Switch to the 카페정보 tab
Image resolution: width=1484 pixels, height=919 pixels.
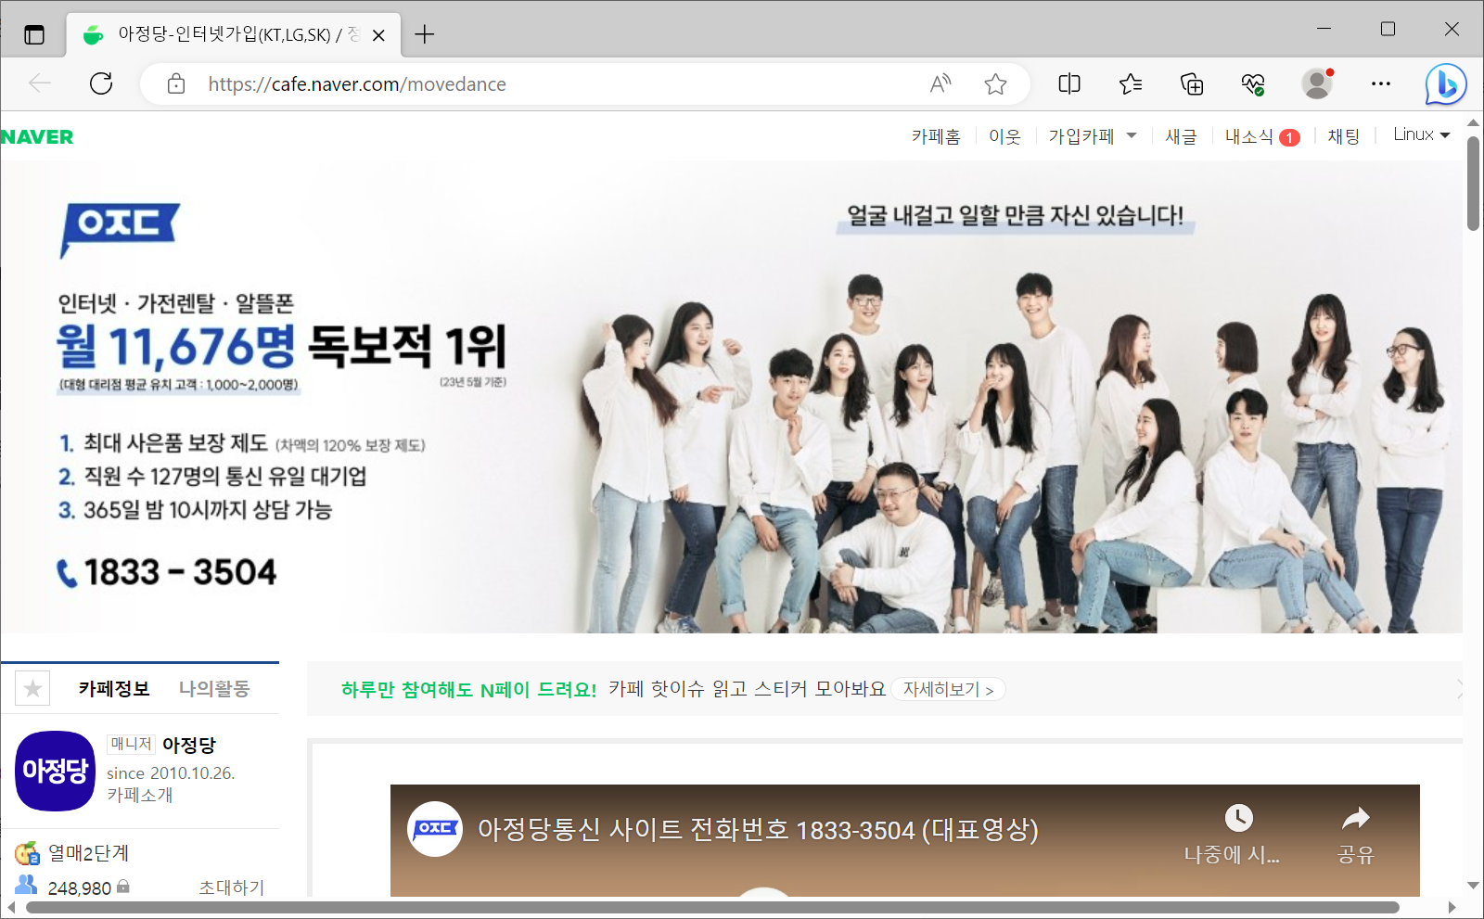(114, 688)
